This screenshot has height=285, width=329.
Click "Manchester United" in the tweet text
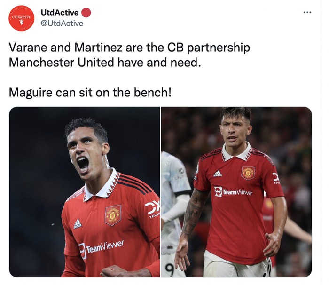(62, 63)
